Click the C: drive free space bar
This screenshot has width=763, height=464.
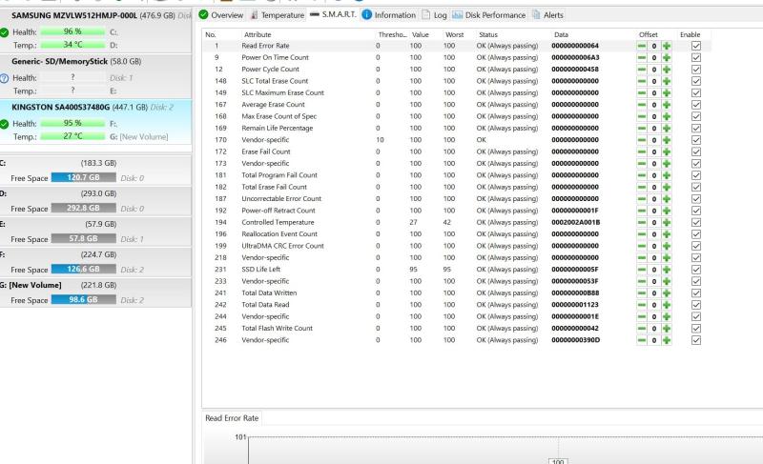pyautogui.click(x=82, y=178)
